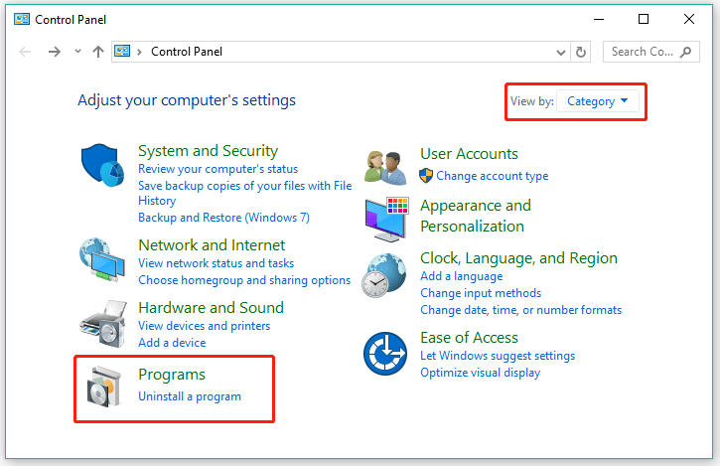Open Appearance and Personalization heading link

point(476,216)
